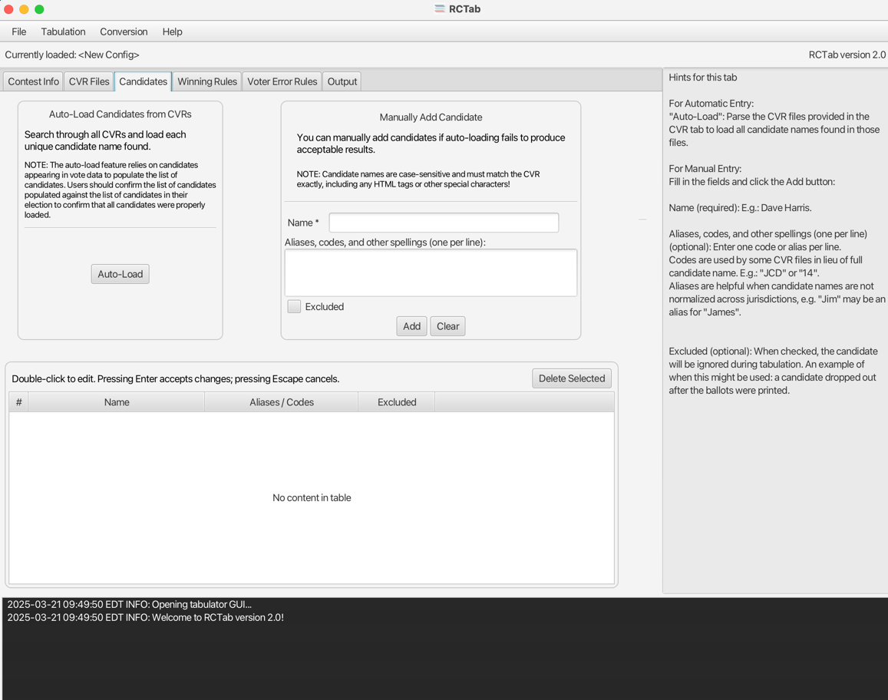Minimize the window with yellow button
Viewport: 888px width, 700px height.
point(24,9)
